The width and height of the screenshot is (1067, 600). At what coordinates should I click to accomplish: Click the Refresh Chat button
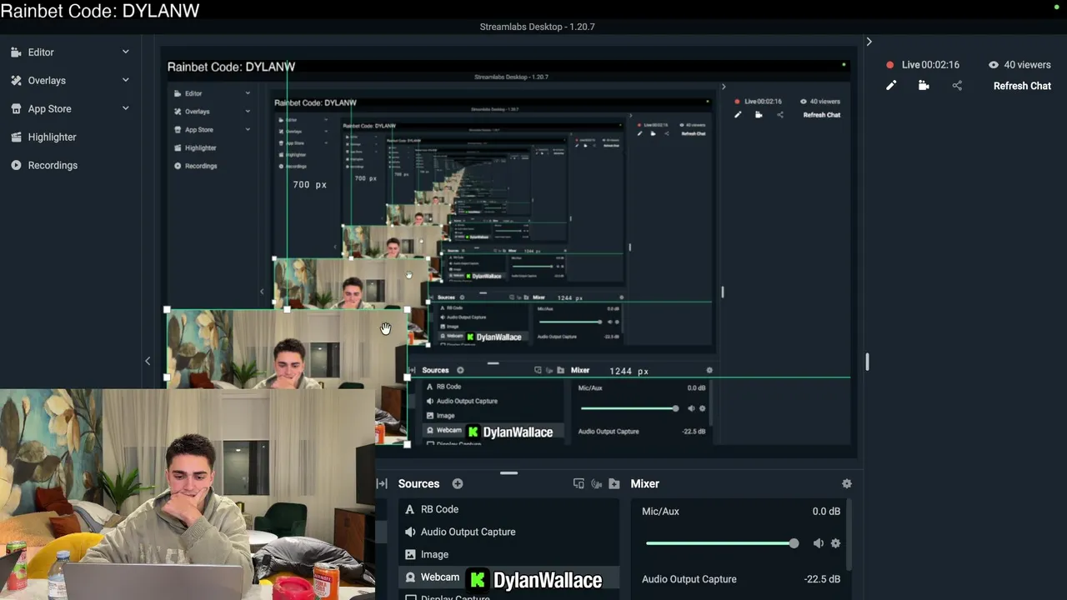[x=1022, y=85]
